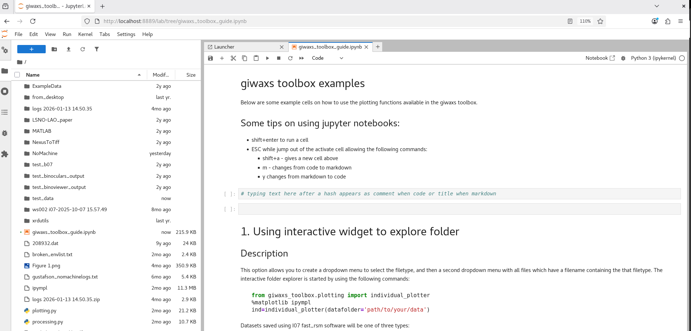Click the root folder breadcrumb icon
This screenshot has width=691, height=331.
tap(20, 62)
